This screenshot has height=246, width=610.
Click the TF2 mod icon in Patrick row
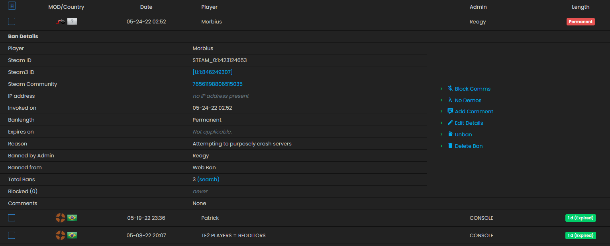point(61,218)
